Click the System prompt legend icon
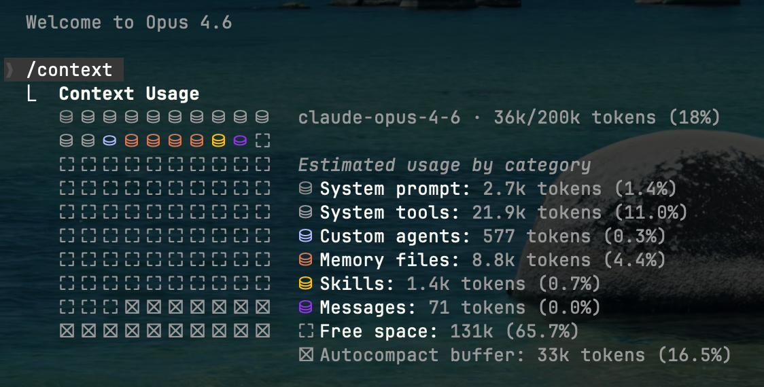The image size is (764, 387). click(306, 189)
